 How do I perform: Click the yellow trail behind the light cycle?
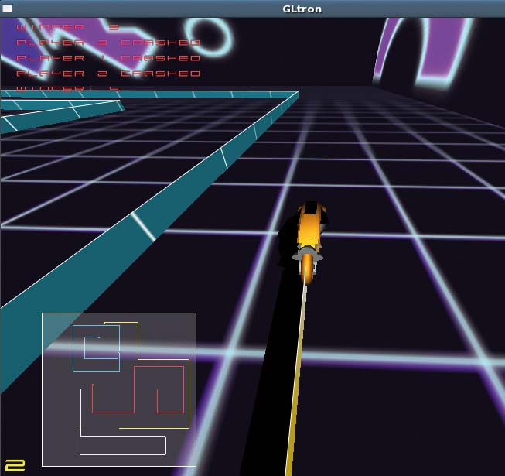(295, 377)
